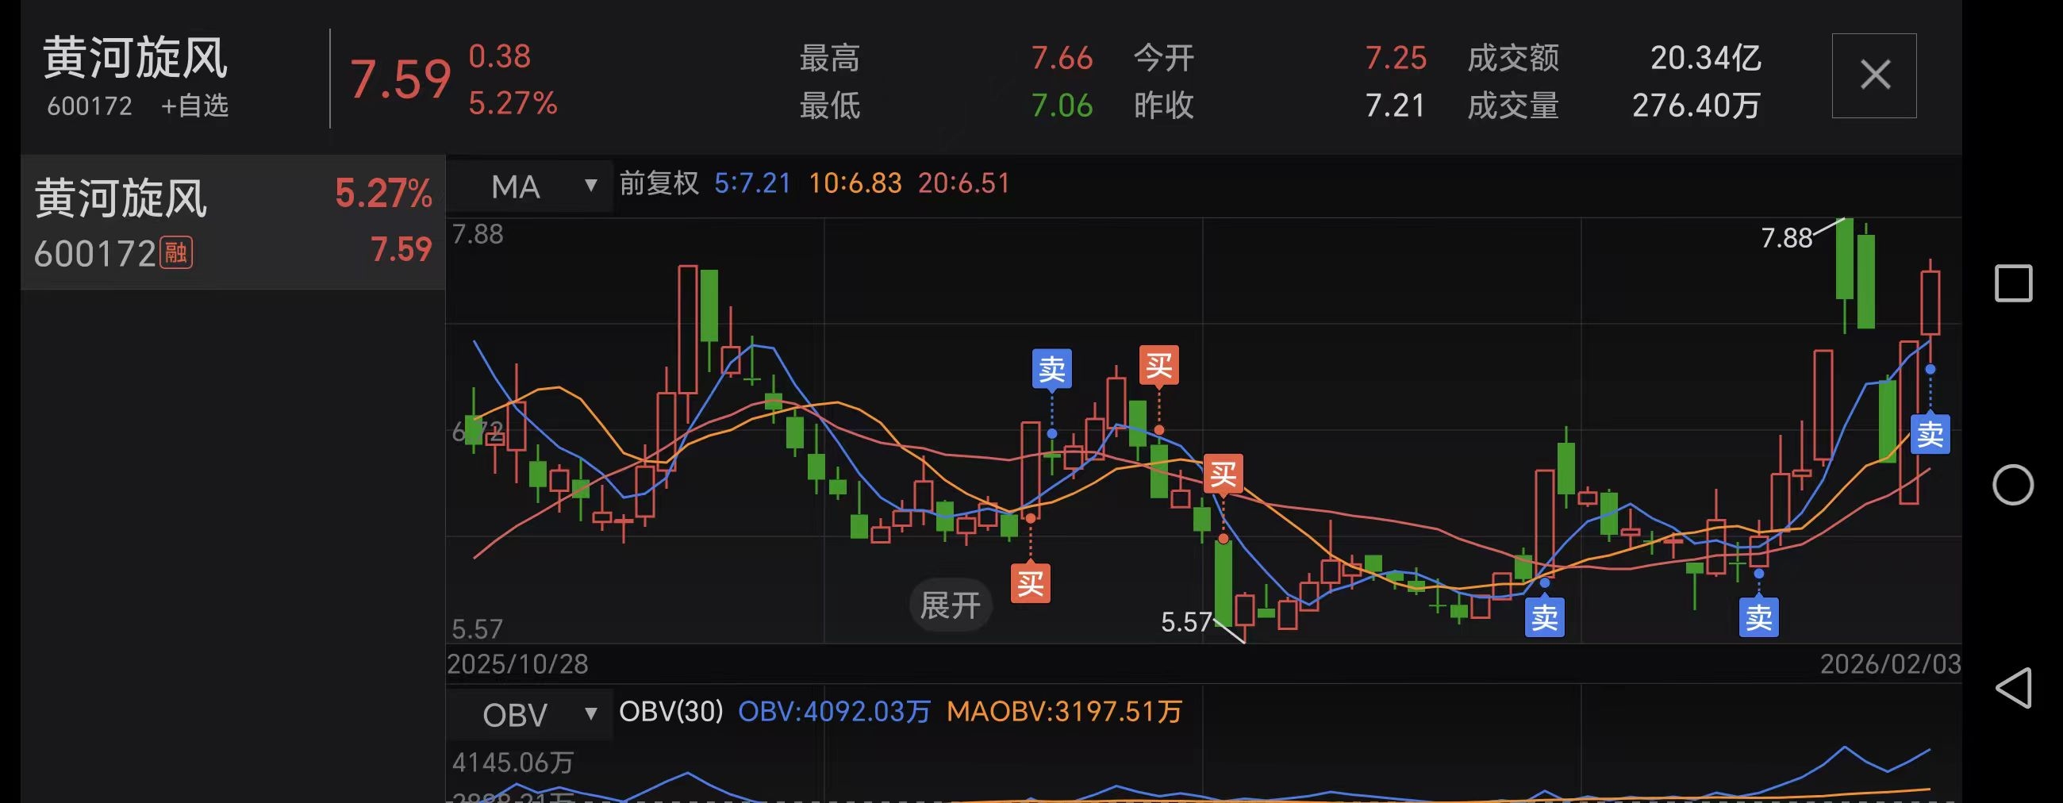
Task: Click the OBV(30) parameter label
Action: click(671, 711)
